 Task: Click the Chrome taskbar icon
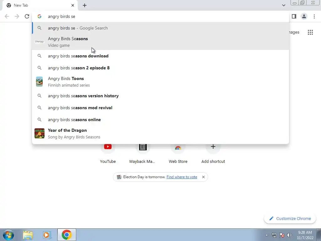(x=67, y=235)
